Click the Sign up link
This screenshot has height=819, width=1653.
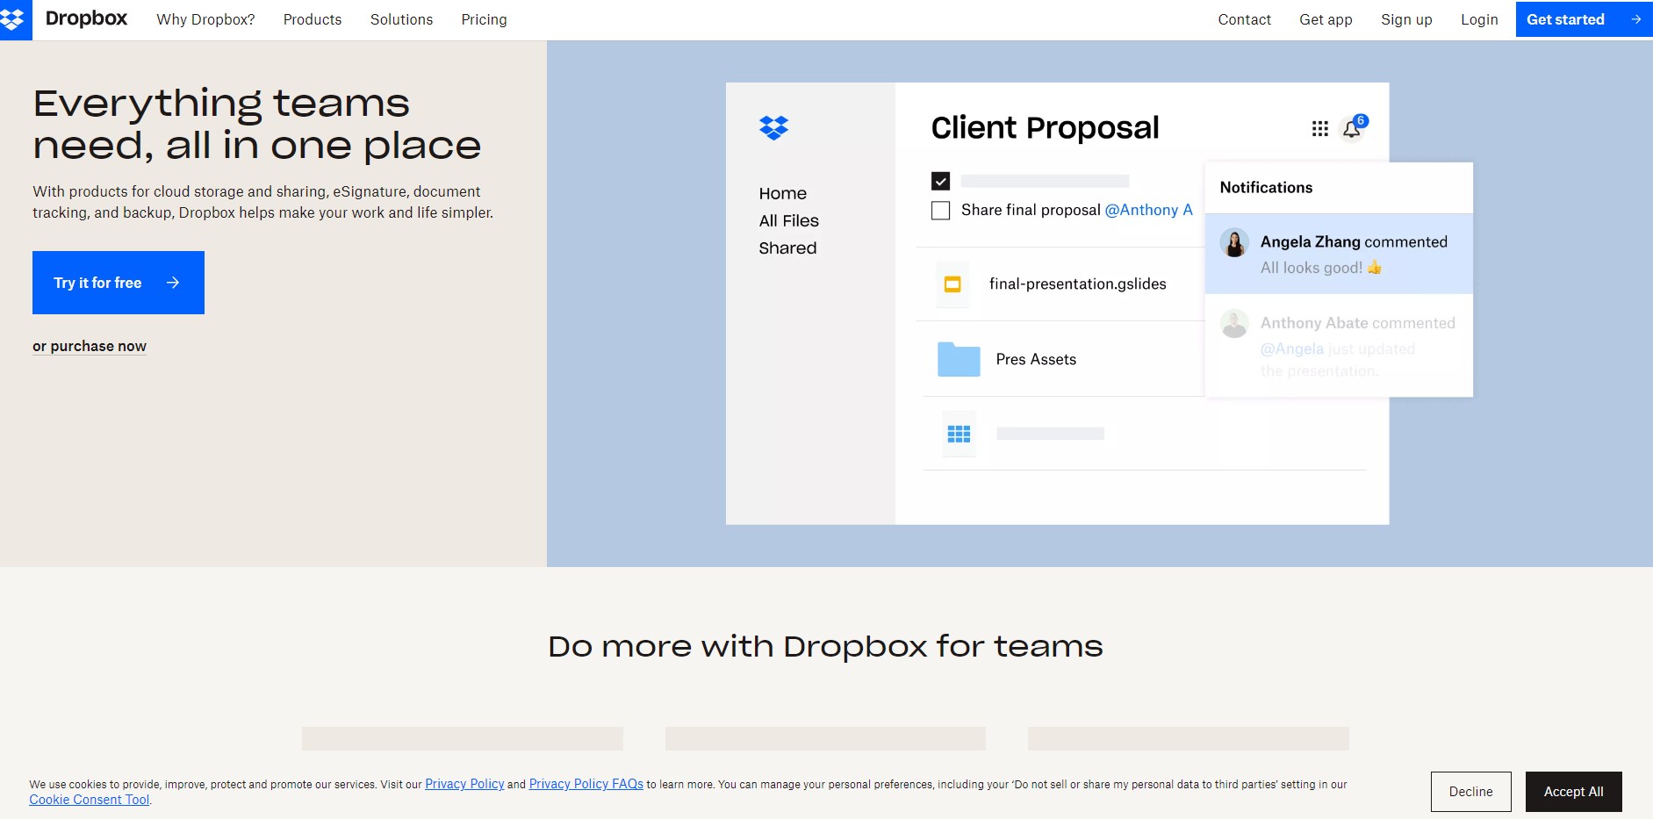(x=1406, y=19)
